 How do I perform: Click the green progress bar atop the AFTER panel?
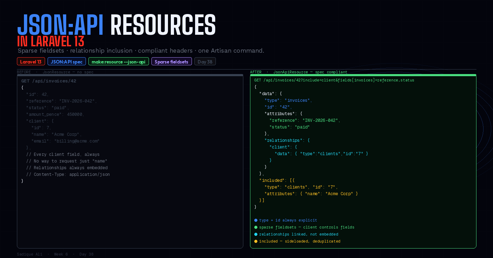tap(363, 75)
